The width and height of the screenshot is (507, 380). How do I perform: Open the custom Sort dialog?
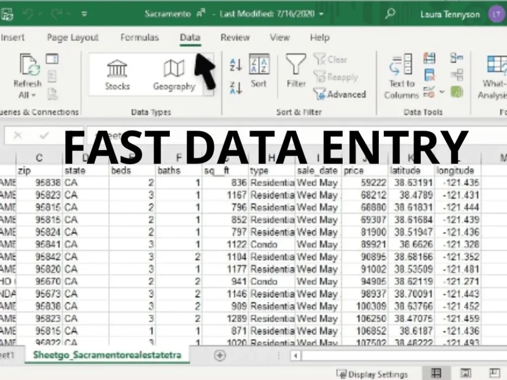(259, 71)
